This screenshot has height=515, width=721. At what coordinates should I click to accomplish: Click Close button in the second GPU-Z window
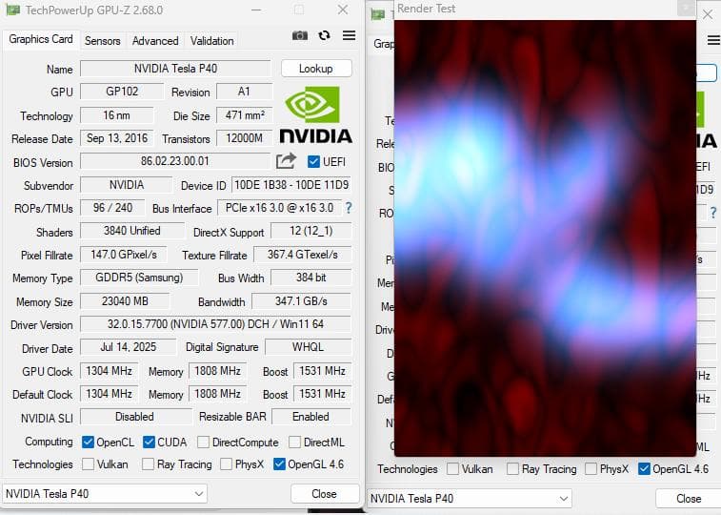point(689,499)
